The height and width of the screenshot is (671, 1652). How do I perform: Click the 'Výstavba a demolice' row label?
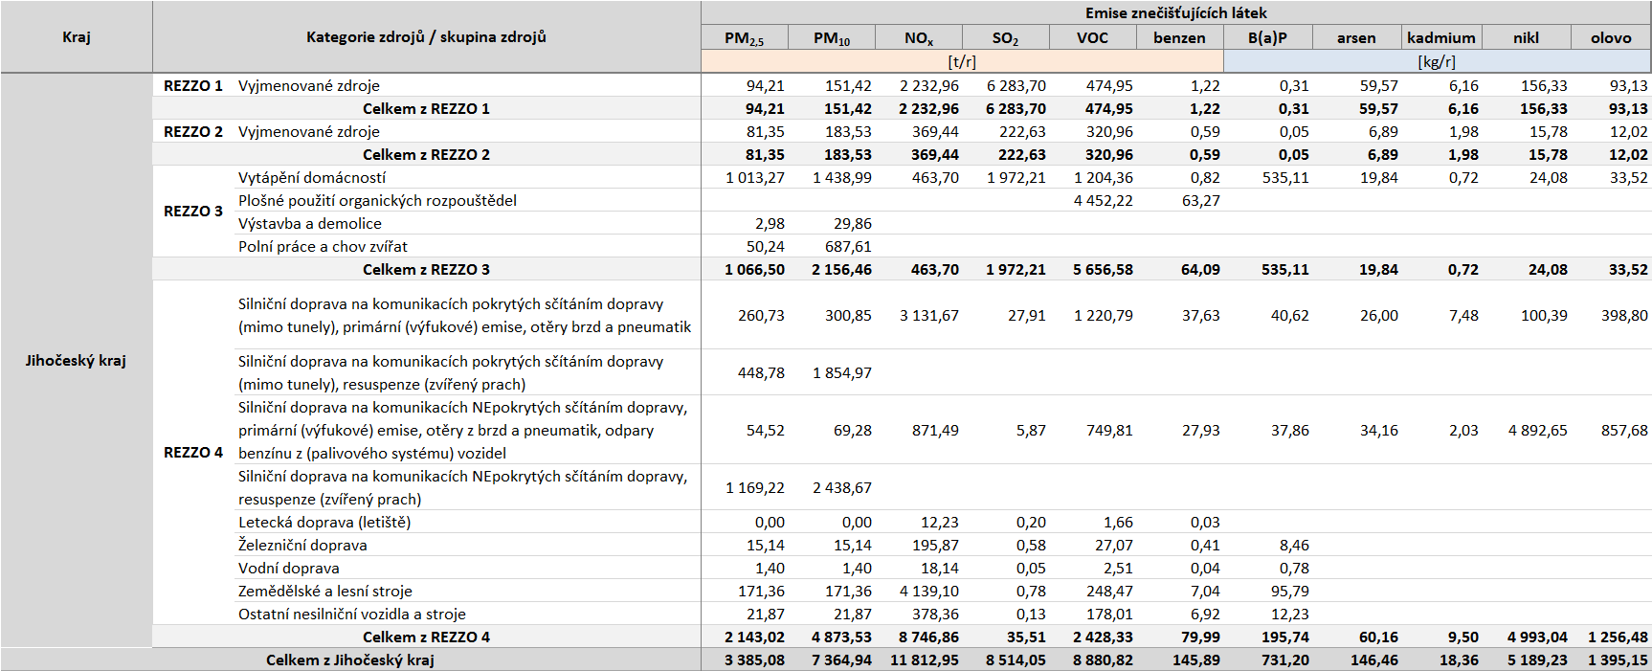(x=310, y=224)
